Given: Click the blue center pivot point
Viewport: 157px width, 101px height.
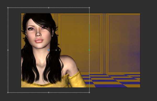Looking at the screenshot, I should (x=49, y=50).
